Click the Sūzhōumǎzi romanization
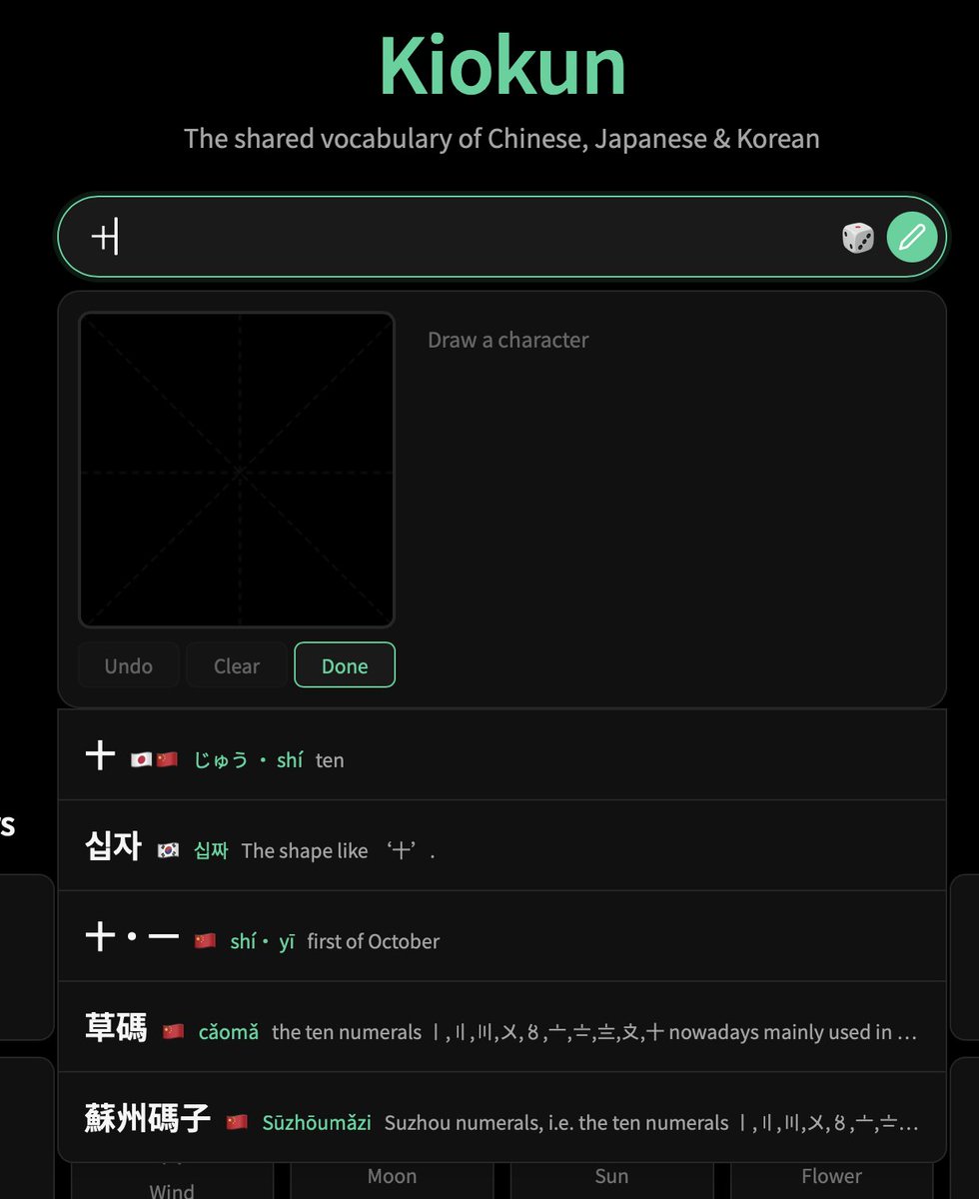This screenshot has width=979, height=1199. (x=317, y=1123)
